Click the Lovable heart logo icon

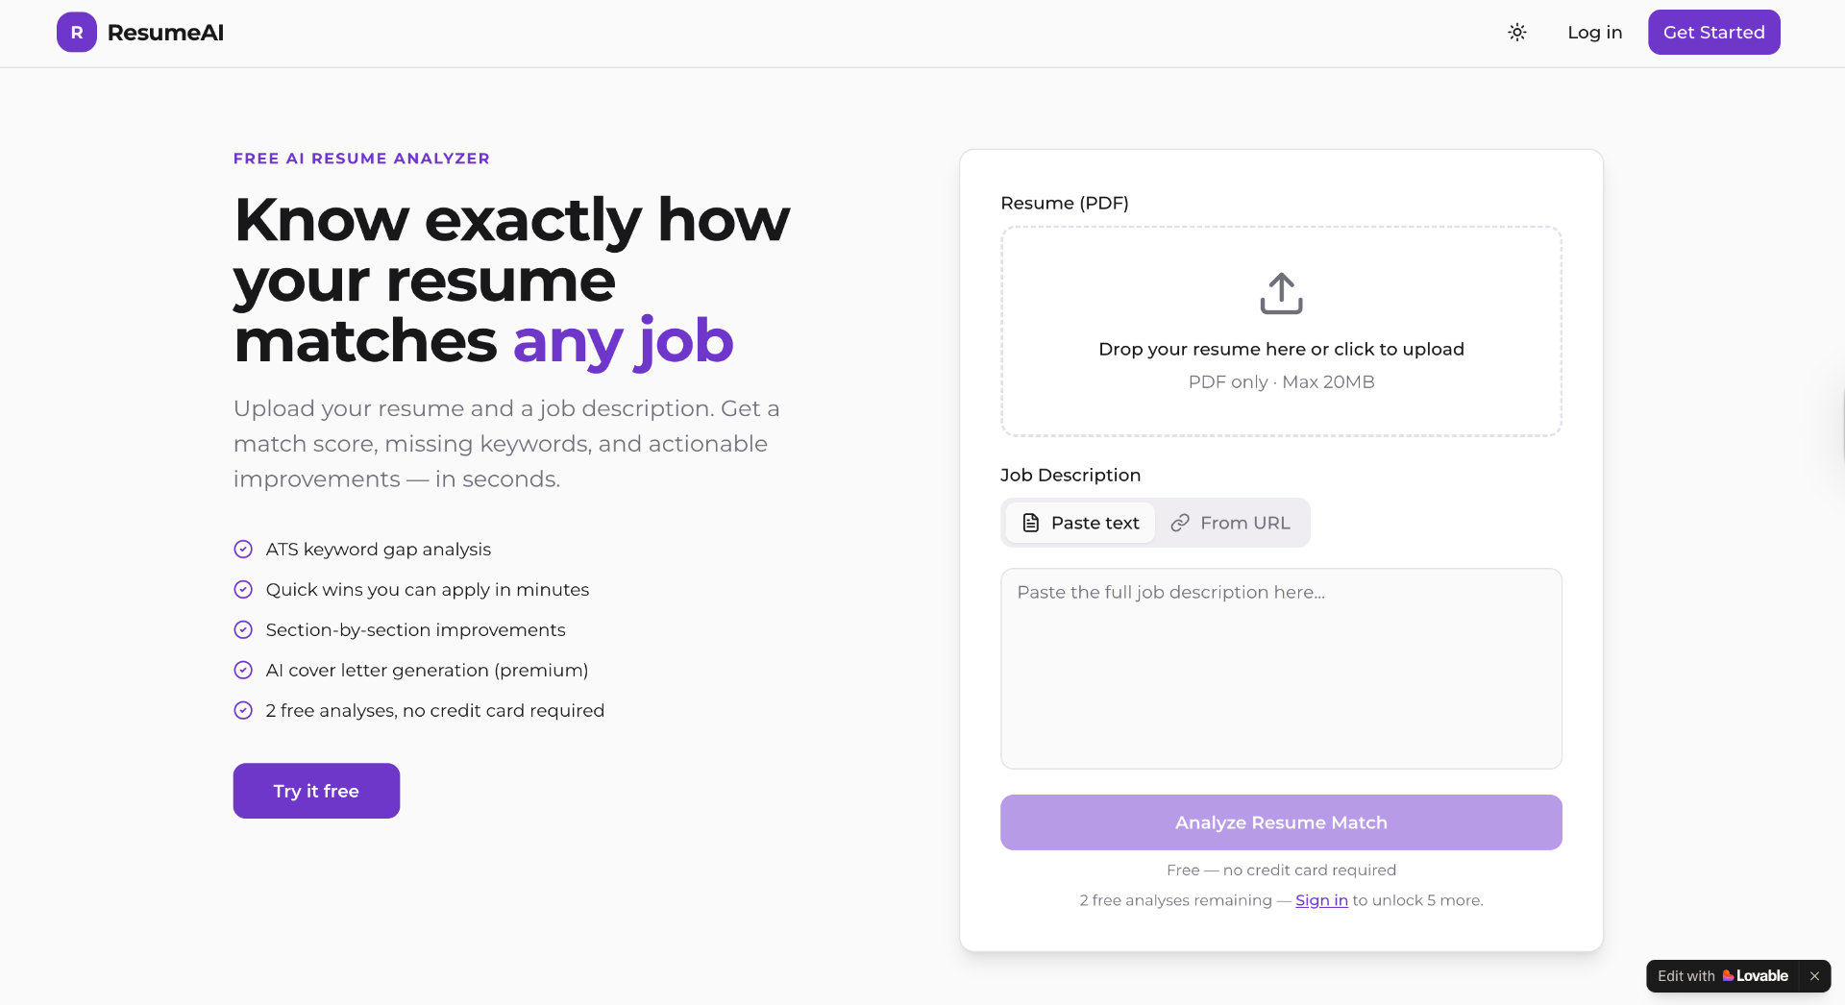pyautogui.click(x=1729, y=976)
